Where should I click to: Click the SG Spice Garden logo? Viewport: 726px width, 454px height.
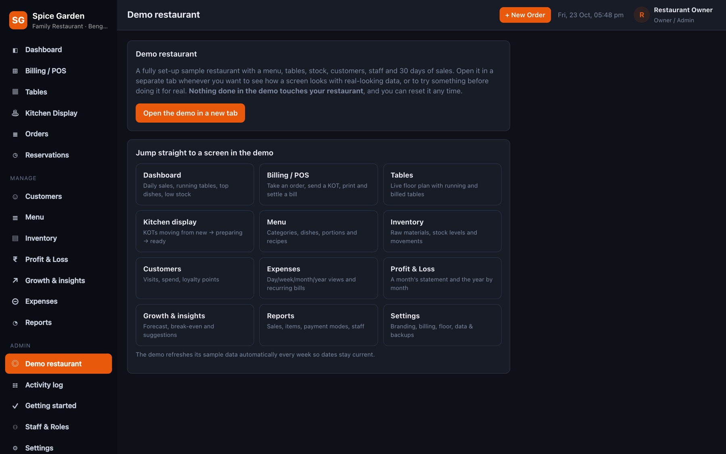pos(18,20)
